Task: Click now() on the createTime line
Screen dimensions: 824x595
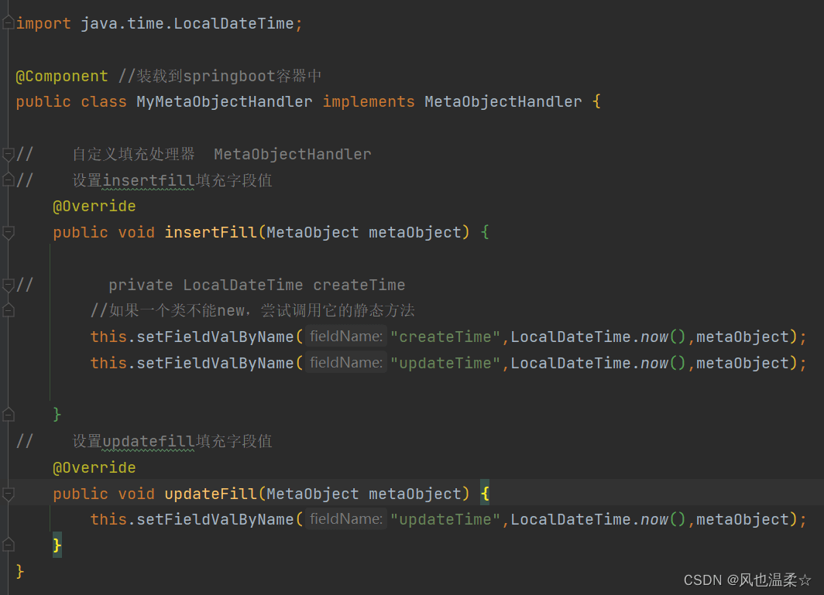Action: tap(663, 337)
